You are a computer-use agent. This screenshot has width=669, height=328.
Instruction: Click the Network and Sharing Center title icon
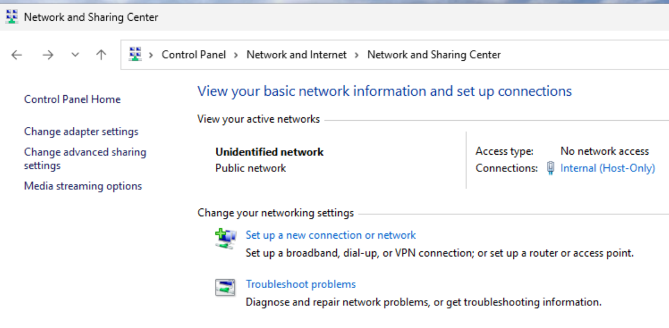click(12, 17)
